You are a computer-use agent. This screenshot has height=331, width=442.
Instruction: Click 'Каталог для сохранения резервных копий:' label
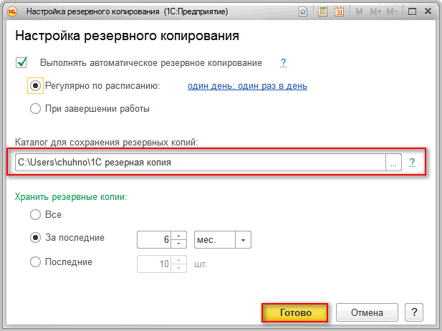(107, 142)
